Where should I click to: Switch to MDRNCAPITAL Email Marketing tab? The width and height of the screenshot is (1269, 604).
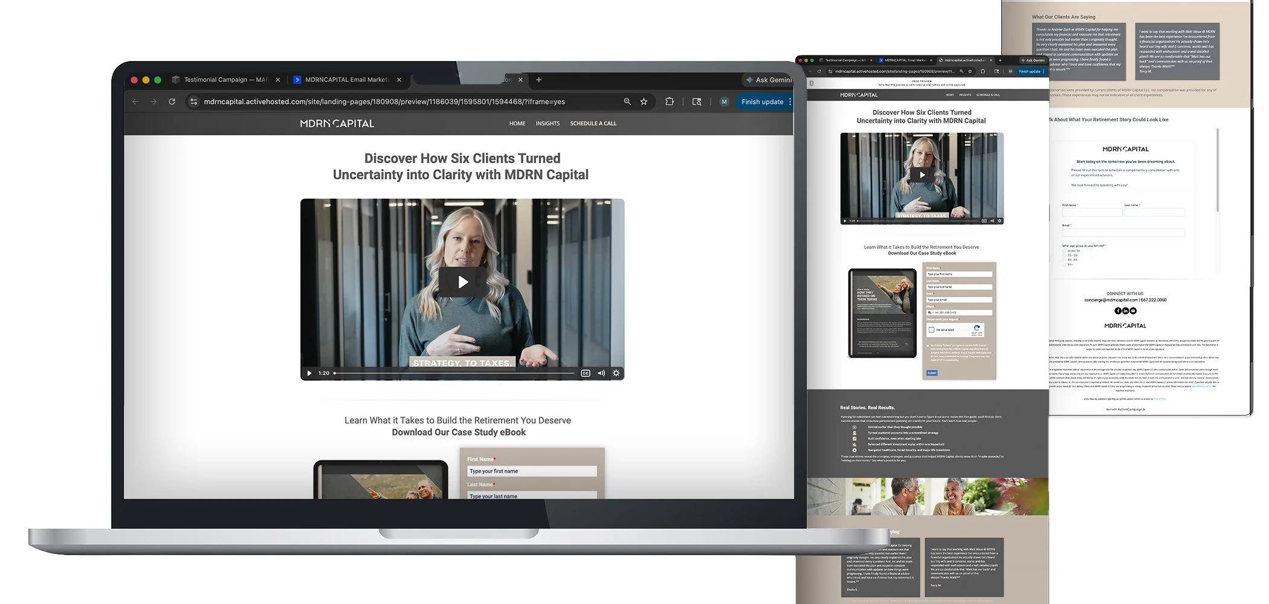[347, 80]
